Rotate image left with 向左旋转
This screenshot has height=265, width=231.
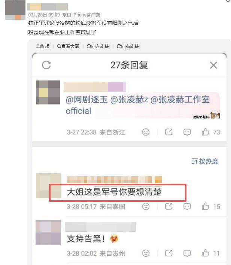click(x=98, y=46)
